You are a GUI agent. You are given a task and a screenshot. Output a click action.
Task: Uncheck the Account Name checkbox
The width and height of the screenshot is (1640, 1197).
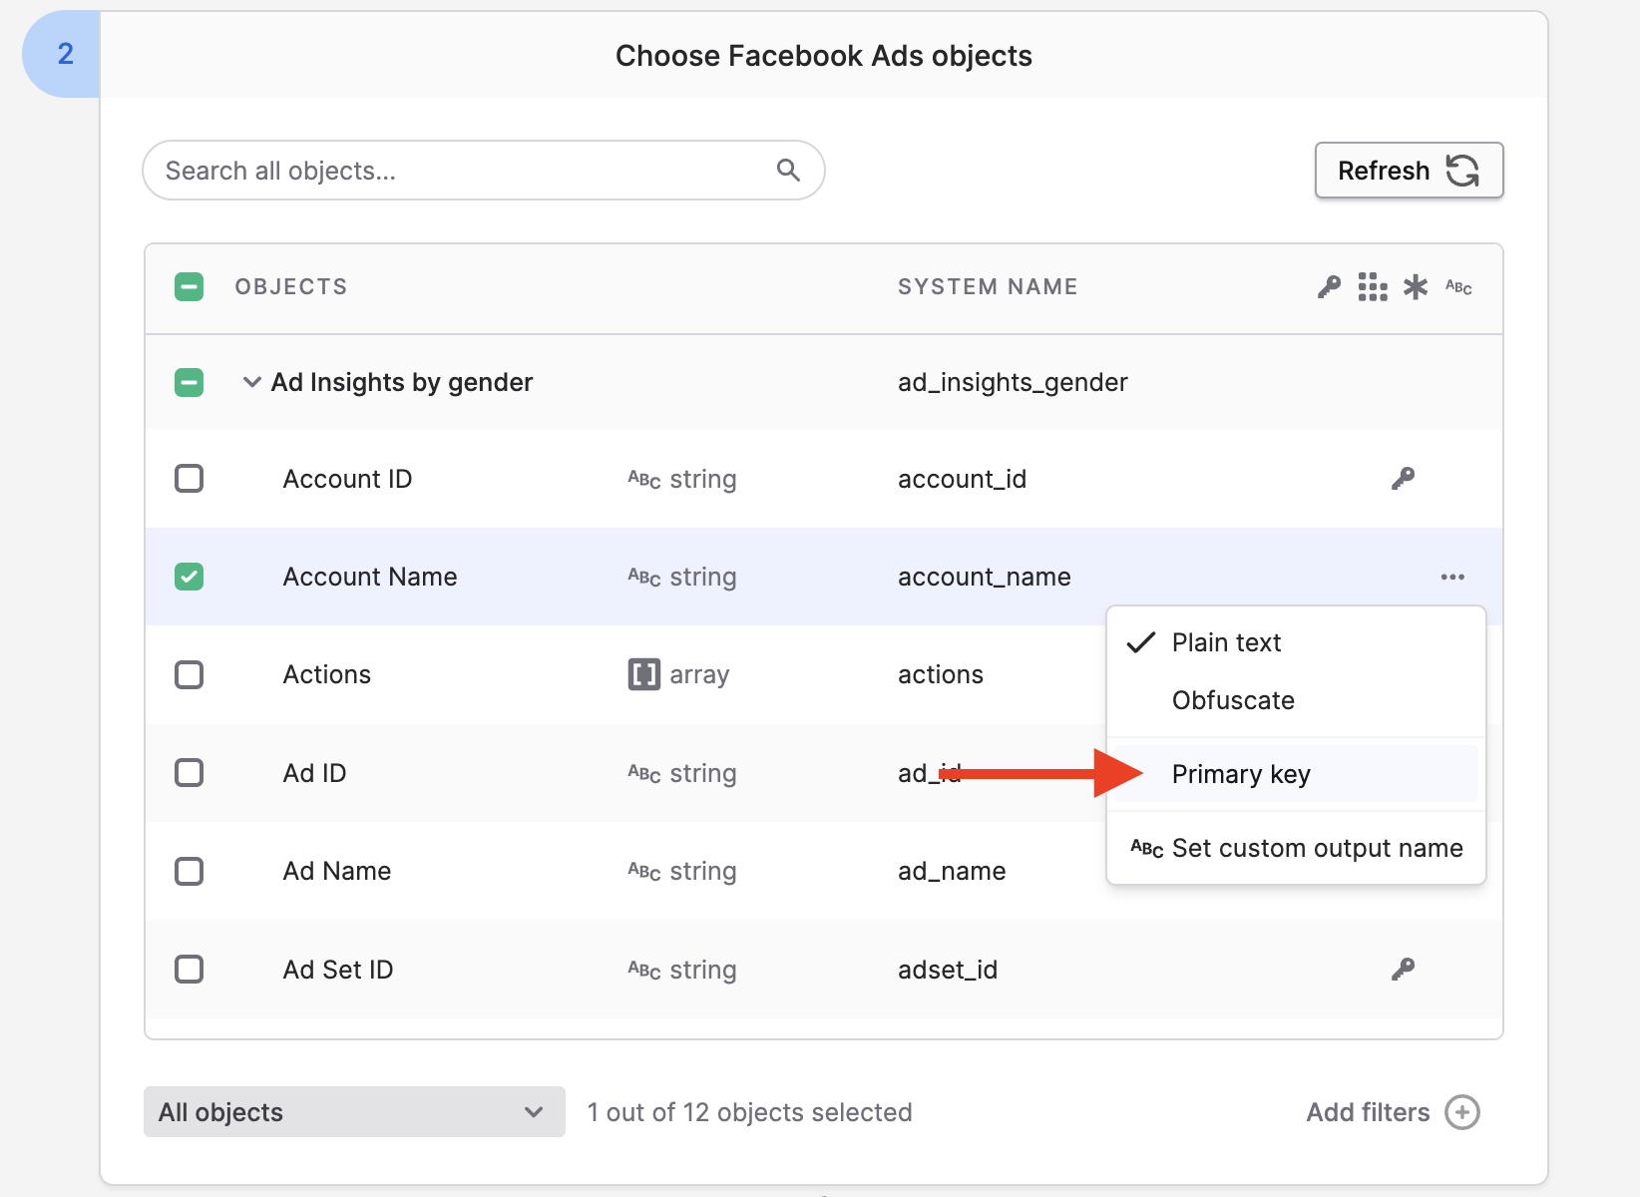click(x=190, y=577)
